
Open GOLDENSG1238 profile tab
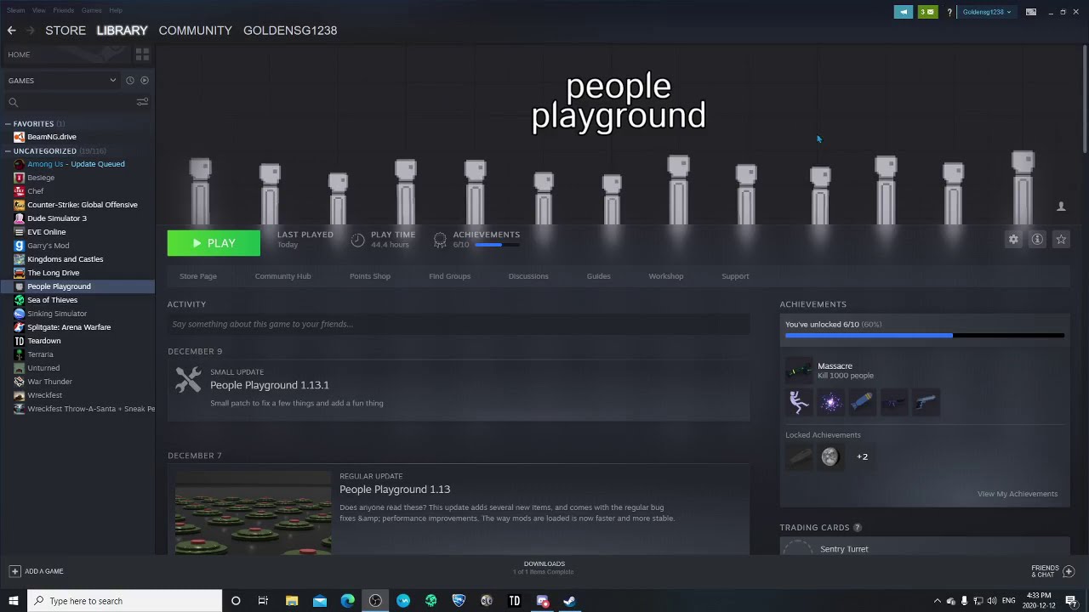click(290, 31)
